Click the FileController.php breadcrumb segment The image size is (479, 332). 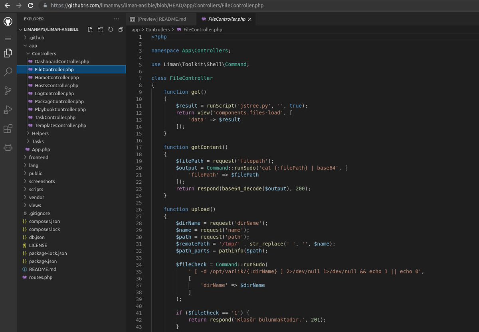[x=203, y=29]
